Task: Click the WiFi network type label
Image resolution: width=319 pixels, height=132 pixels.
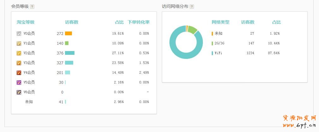Action: pos(218,53)
